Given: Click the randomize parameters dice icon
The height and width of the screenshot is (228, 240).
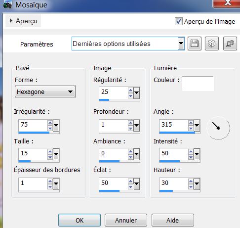Looking at the screenshot, I should coord(212,44).
